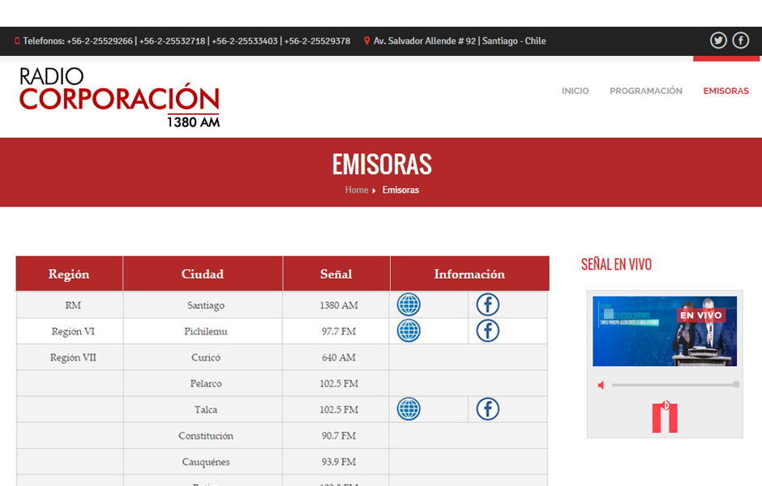Click the phone number +56-2-25529266
The width and height of the screenshot is (762, 486).
pos(100,40)
